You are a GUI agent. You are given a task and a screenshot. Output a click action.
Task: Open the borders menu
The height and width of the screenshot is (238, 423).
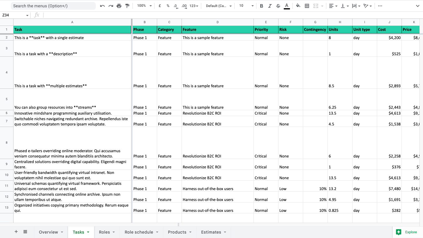pos(307,6)
